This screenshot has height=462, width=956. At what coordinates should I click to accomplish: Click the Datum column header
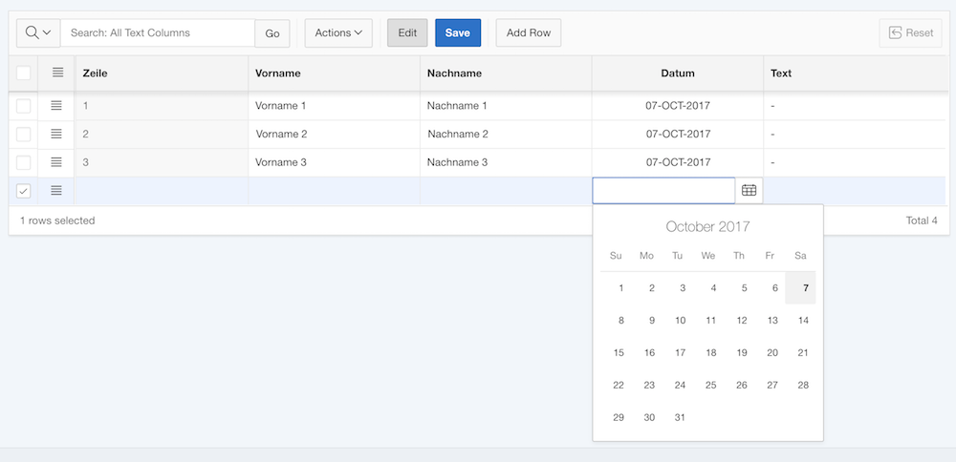(x=678, y=73)
